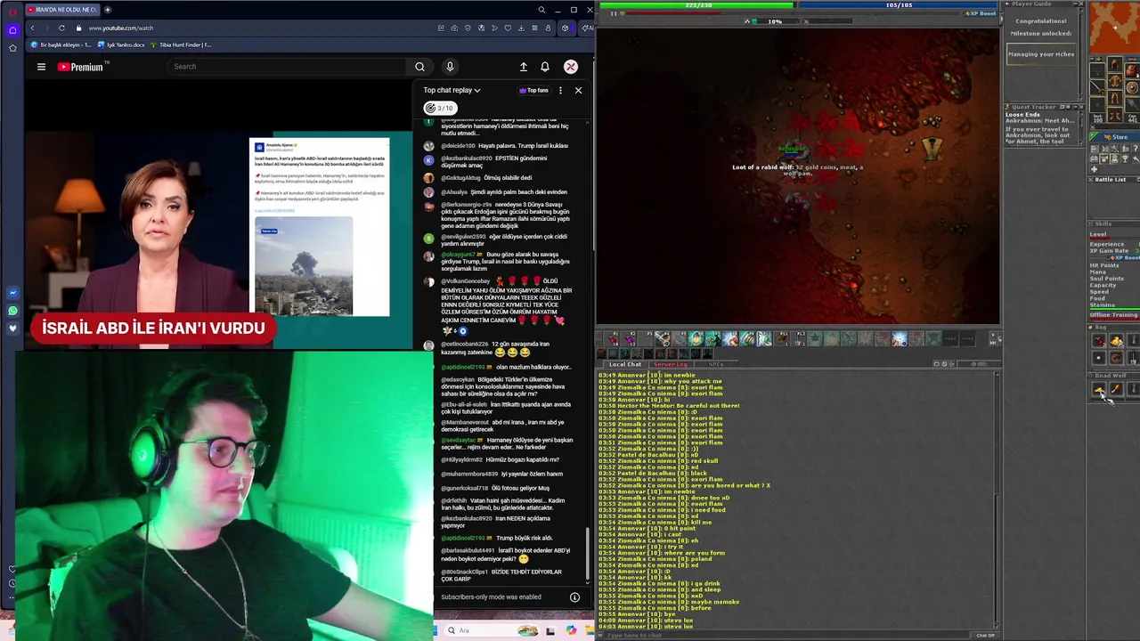Open a new browser tab with plus
Screen dimensions: 1140x641
coord(108,10)
